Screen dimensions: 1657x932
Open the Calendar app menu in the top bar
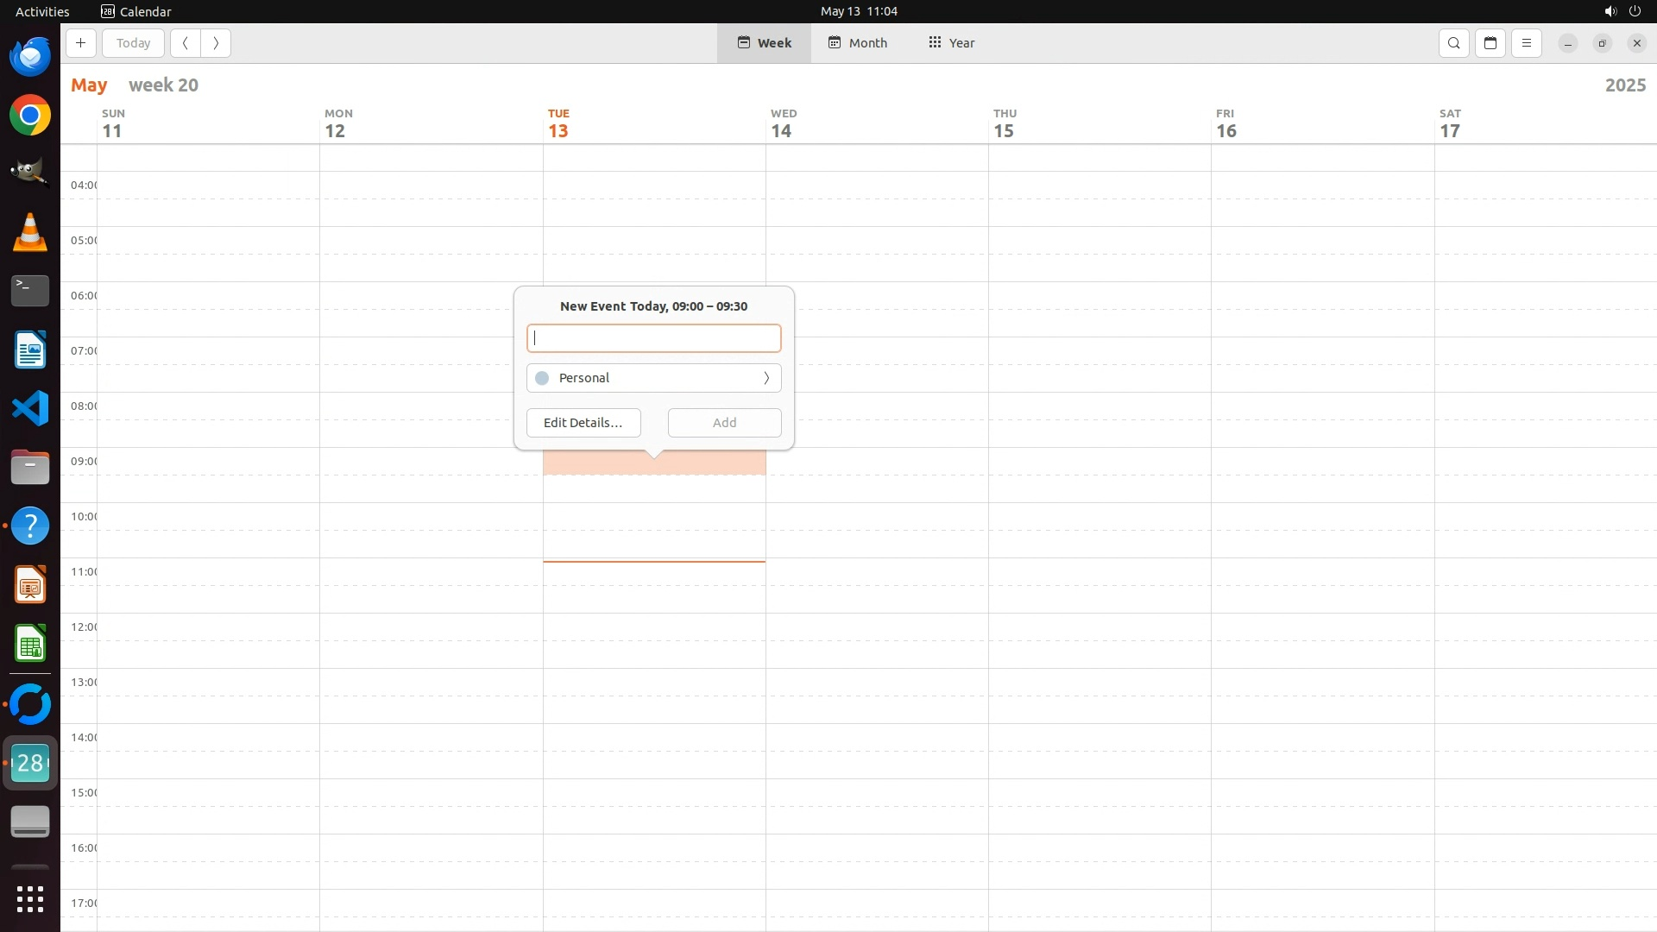pos(135,11)
